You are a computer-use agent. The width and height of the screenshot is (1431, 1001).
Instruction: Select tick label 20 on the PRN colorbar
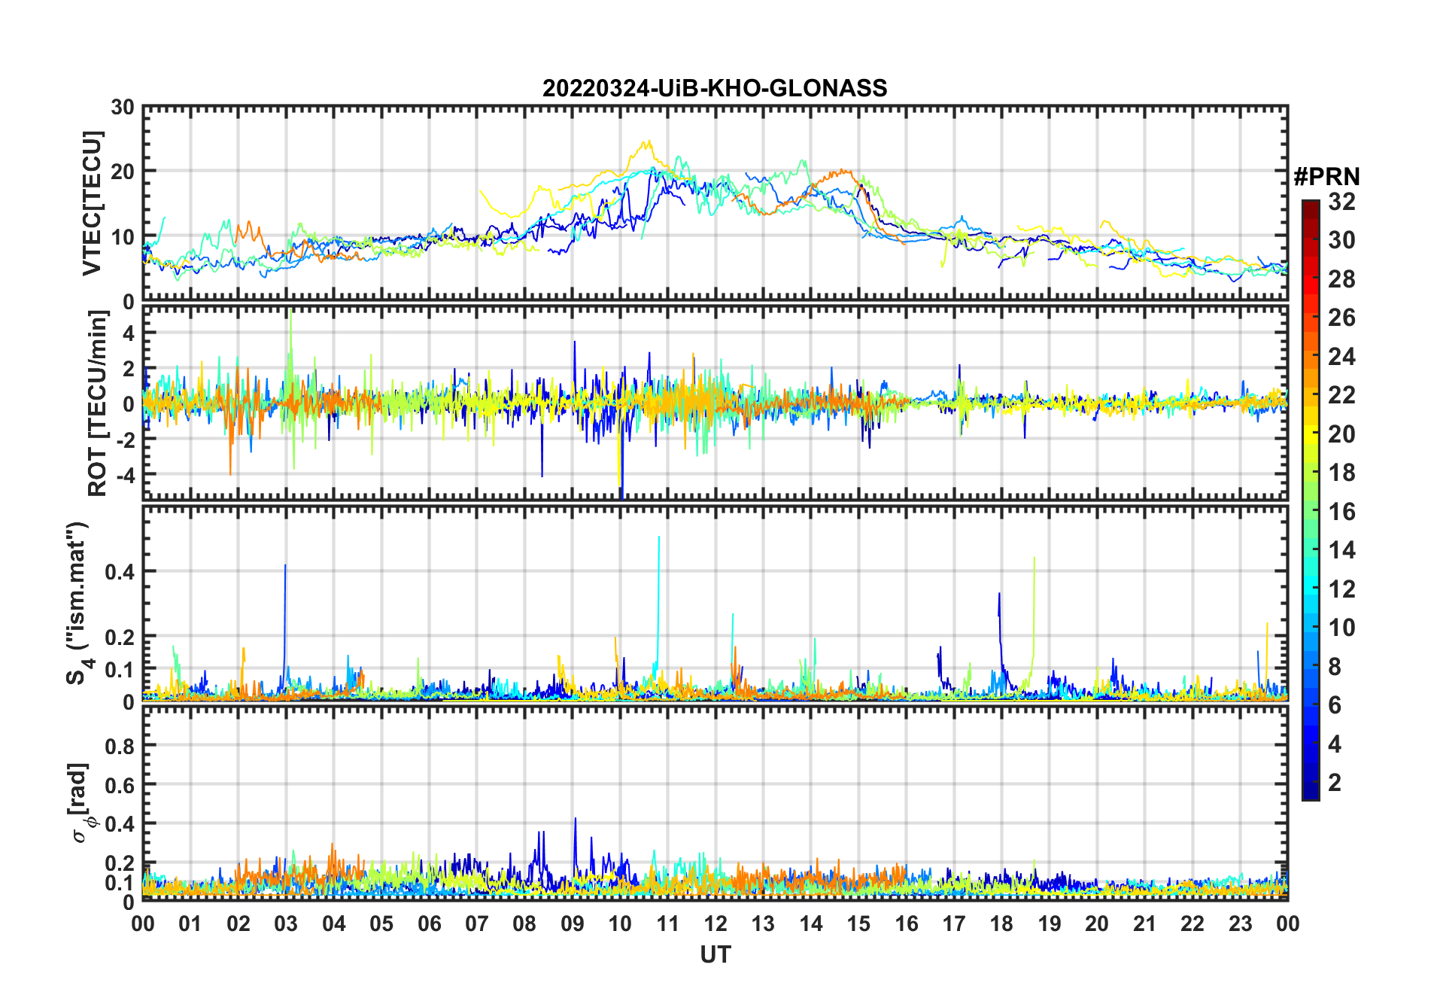coord(1341,434)
